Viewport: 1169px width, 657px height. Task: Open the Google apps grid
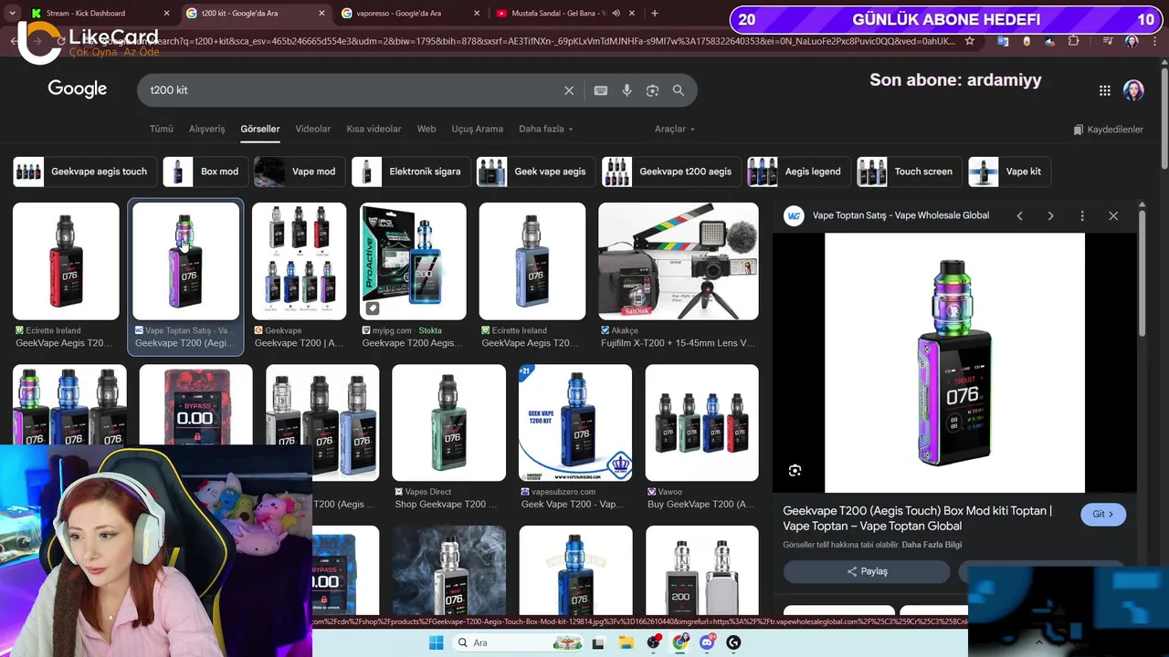1105,90
